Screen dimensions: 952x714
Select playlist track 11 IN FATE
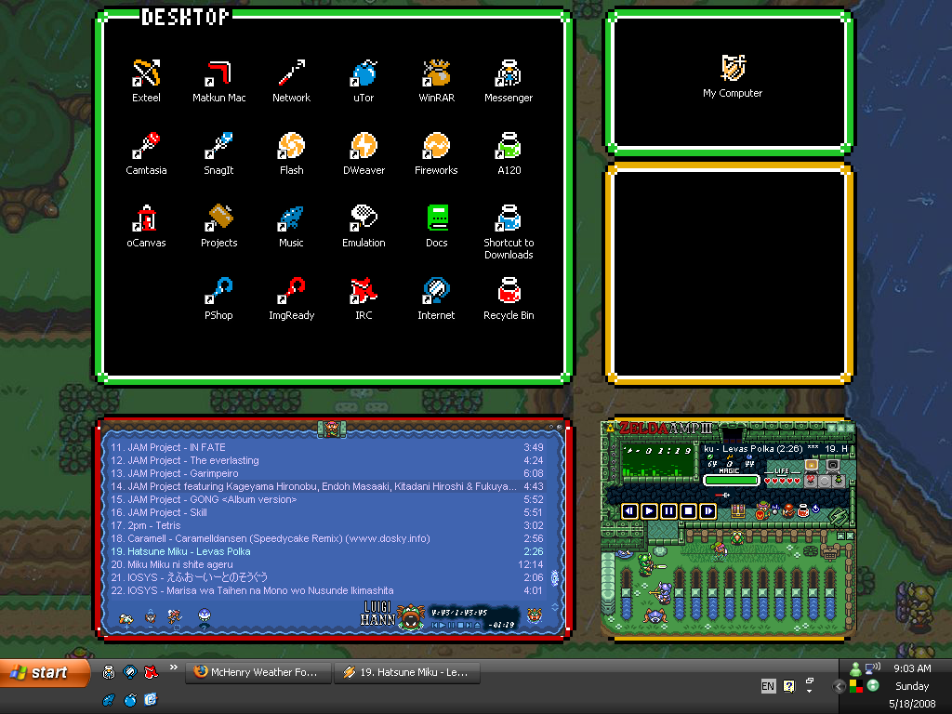[x=326, y=447]
